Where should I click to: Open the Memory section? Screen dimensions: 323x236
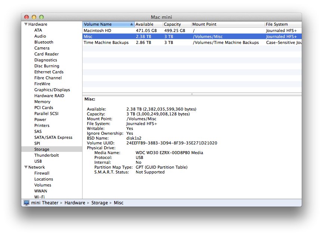pos(42,102)
